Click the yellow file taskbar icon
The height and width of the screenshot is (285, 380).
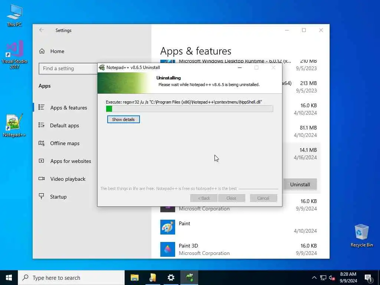point(153,278)
